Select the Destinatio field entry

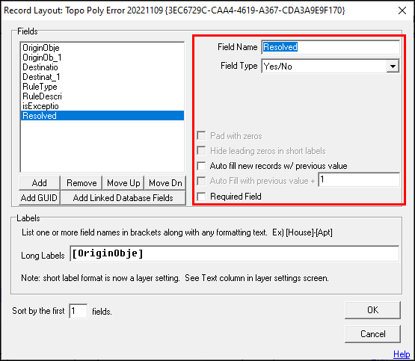(x=102, y=67)
